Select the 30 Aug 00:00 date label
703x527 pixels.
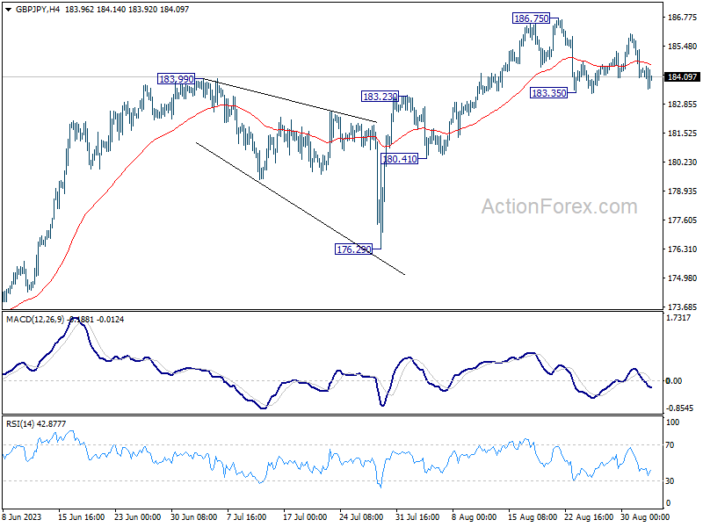[x=645, y=517]
